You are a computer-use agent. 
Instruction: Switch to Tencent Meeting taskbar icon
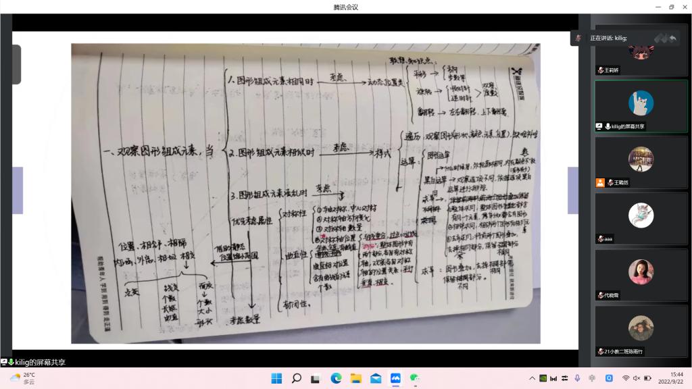[x=395, y=378]
